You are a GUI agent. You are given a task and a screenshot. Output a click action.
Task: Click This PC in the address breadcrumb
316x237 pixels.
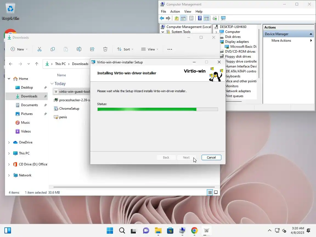coord(60,64)
